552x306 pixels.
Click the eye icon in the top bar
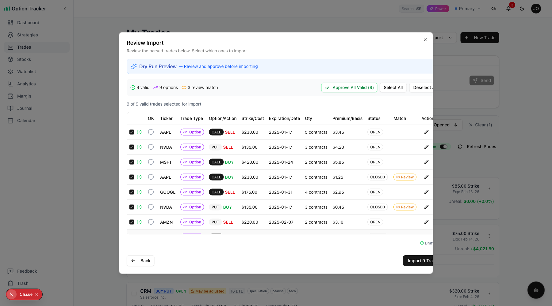point(494,9)
